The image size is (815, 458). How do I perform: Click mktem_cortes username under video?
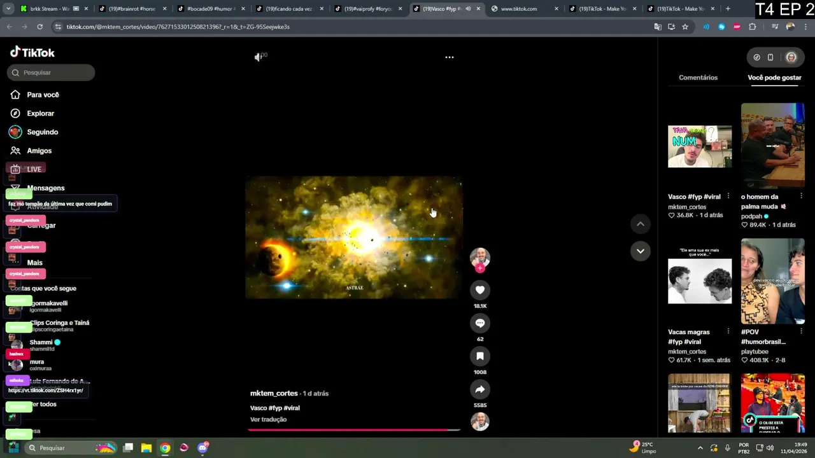pos(274,393)
